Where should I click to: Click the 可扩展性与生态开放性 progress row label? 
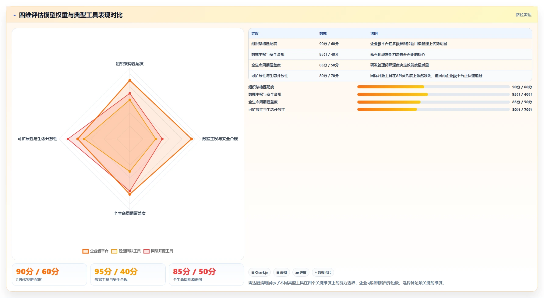tap(267, 110)
